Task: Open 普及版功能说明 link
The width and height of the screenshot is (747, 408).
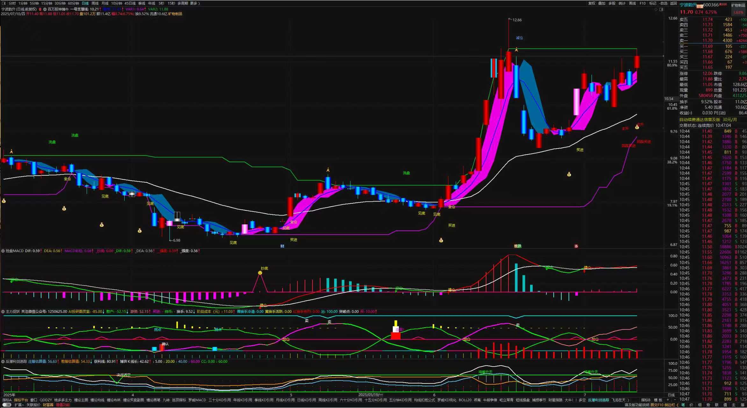Action: pos(637,405)
